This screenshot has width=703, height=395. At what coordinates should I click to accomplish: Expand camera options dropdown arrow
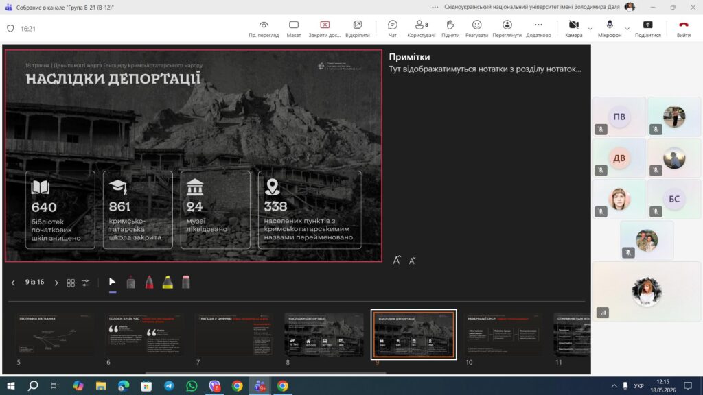click(x=590, y=29)
